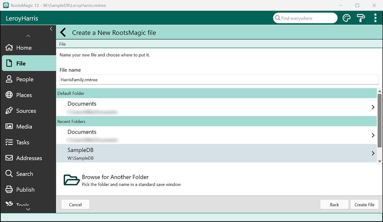The width and height of the screenshot is (383, 222).
Task: Click the Find everywhere search box
Action: click(305, 18)
